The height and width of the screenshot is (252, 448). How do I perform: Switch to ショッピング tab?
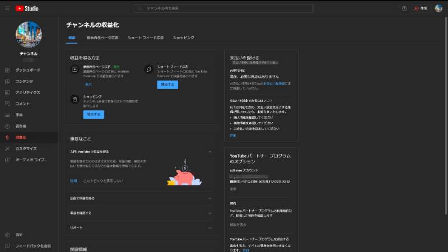184,38
